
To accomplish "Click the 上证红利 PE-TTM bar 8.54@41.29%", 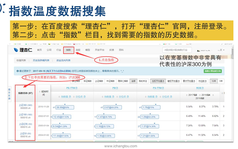I will tap(61, 126).
